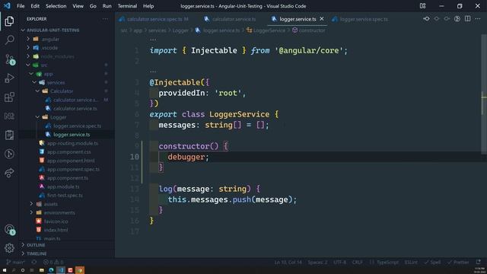487x274 pixels.
Task: Open Explorer panel More Actions ellipsis
Action: [105, 19]
